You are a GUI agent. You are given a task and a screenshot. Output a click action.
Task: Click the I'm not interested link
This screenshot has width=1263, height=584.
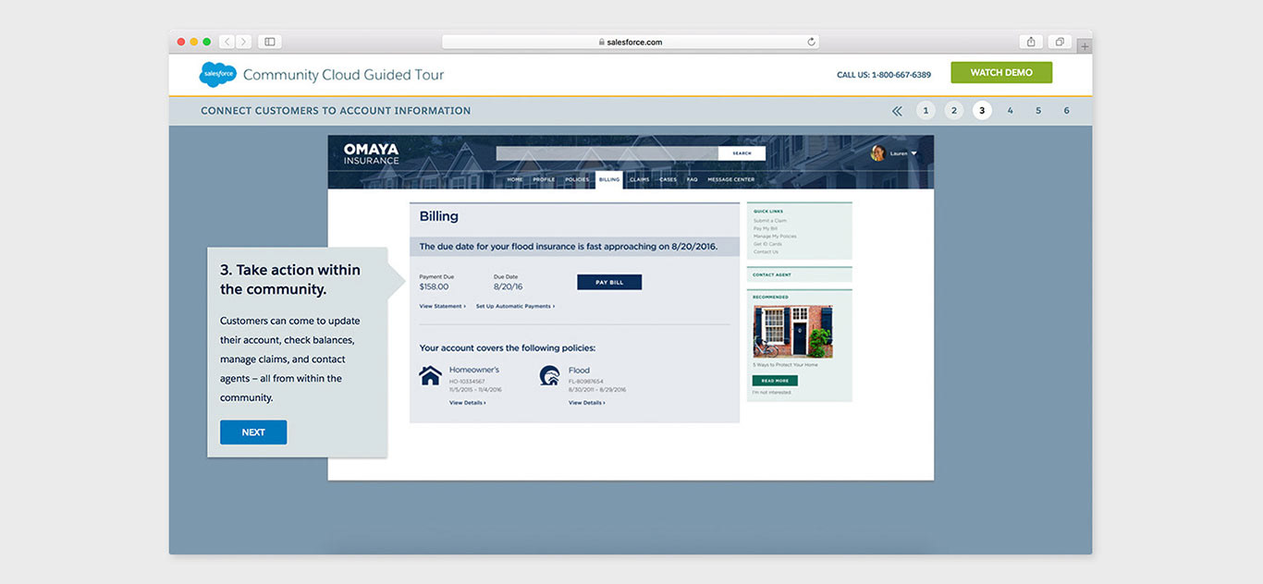772,393
